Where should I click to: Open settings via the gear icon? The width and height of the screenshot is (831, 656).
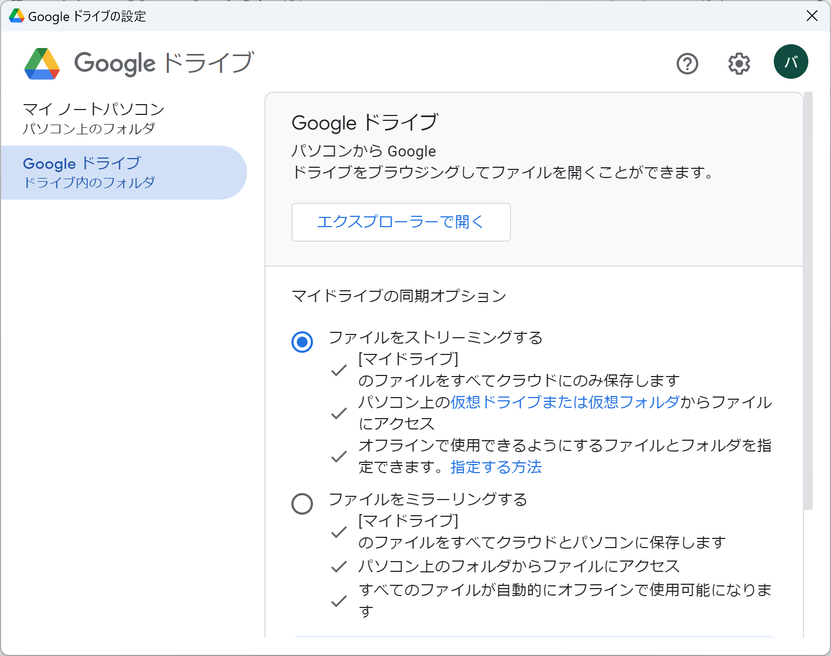739,64
